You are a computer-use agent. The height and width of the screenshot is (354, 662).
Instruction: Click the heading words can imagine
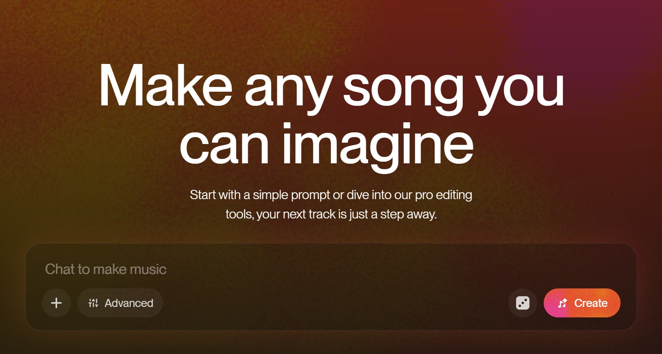click(x=326, y=146)
